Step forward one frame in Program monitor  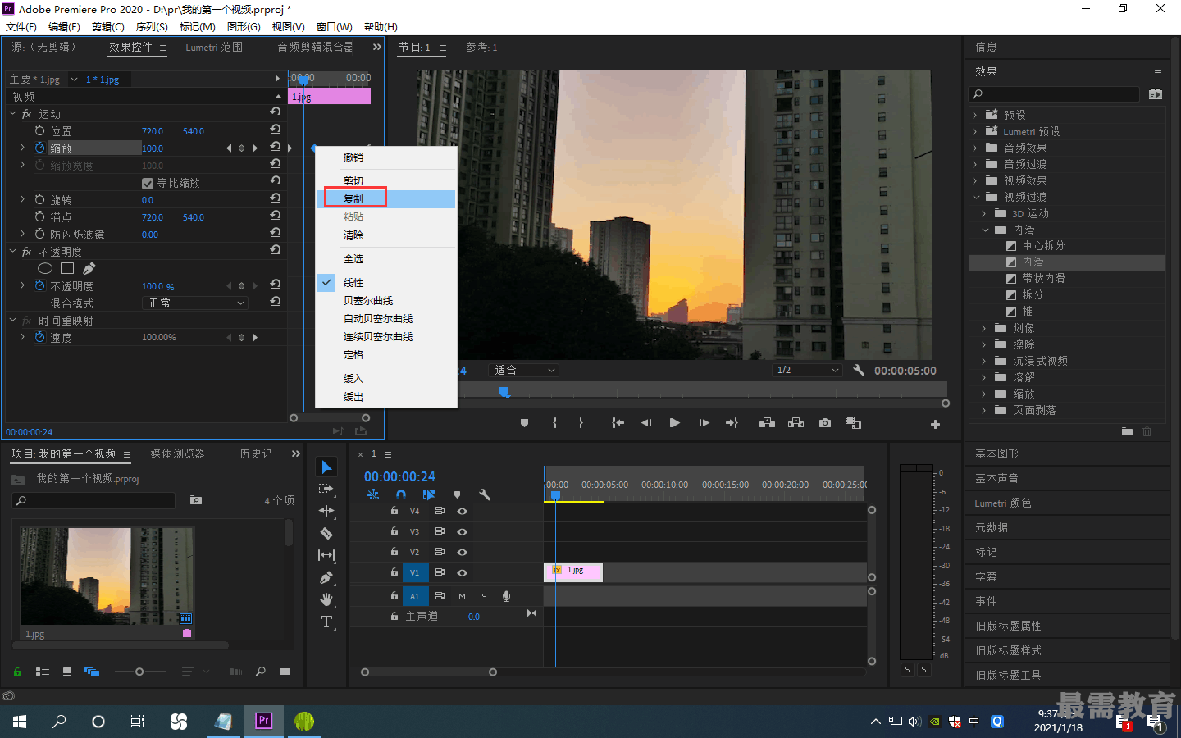point(704,423)
